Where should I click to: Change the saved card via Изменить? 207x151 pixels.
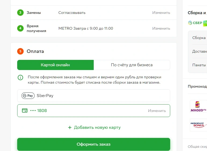[x=157, y=111]
